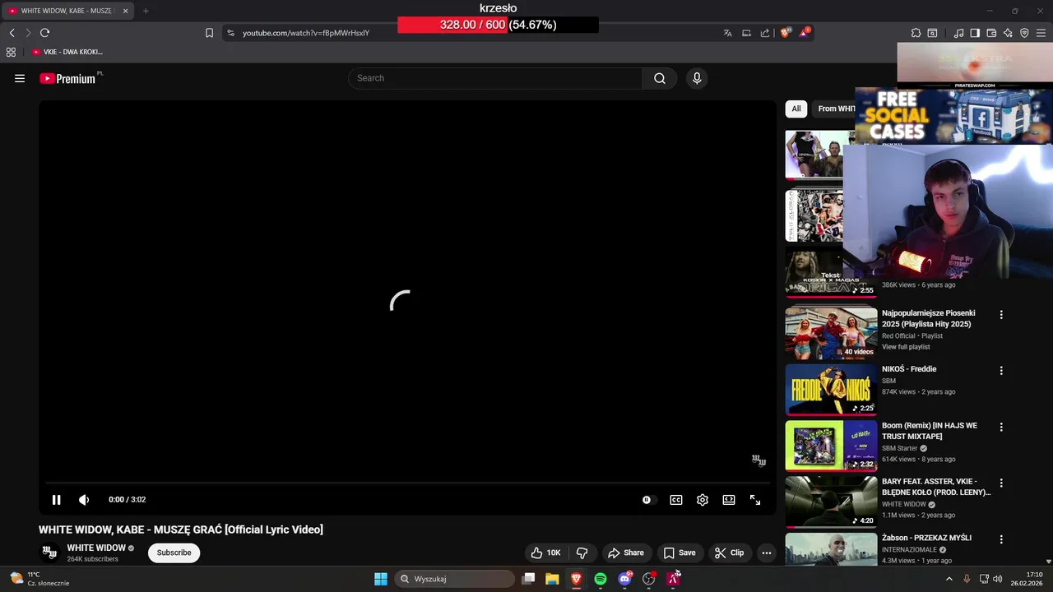Open browser extensions puzzle icon
1053x592 pixels.
point(916,33)
